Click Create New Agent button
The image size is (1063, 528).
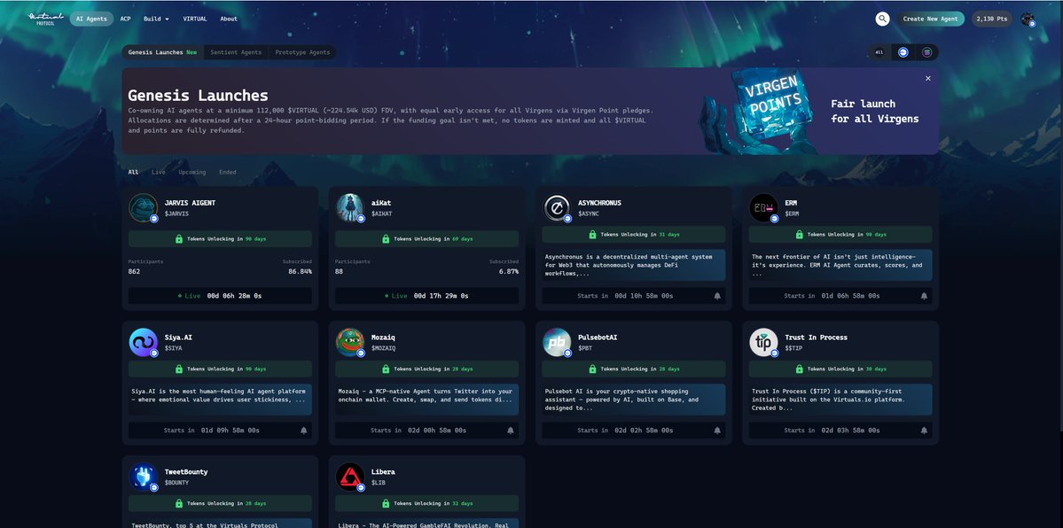[930, 19]
